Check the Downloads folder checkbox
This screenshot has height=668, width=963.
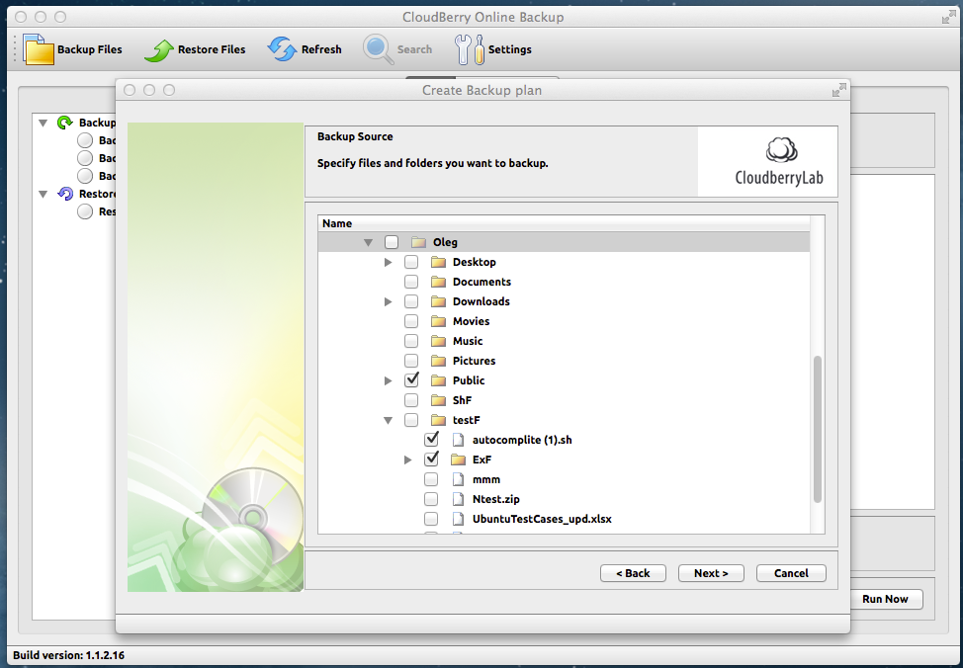pos(411,300)
